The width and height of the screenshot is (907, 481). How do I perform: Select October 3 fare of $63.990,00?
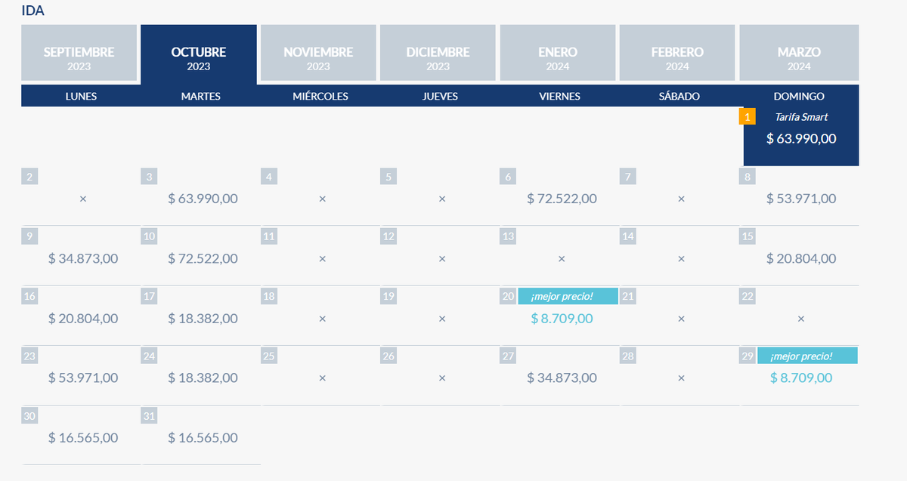[203, 199]
